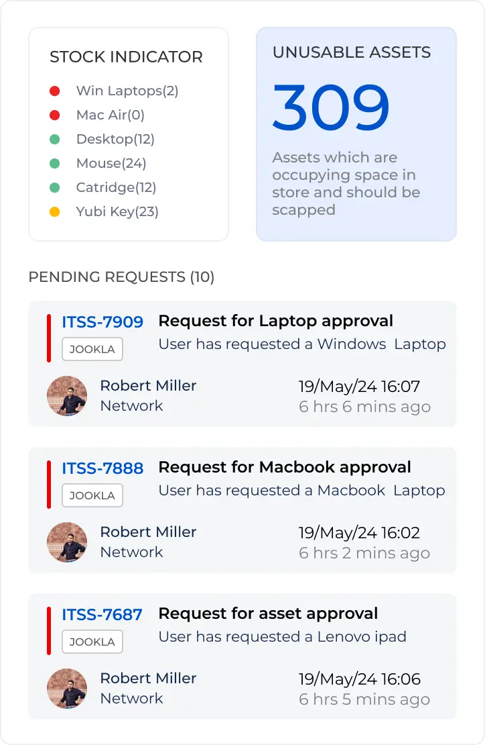Open the Request for Laptop approval title
Image resolution: width=485 pixels, height=745 pixels.
click(x=275, y=321)
